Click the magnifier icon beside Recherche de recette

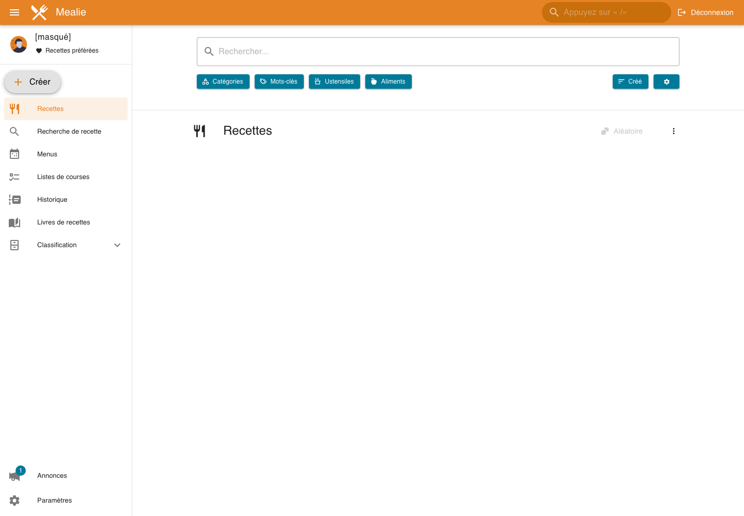pos(14,132)
